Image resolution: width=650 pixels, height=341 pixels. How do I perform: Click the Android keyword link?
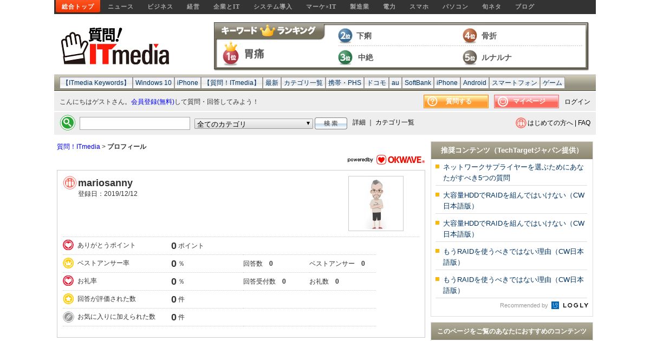click(474, 83)
